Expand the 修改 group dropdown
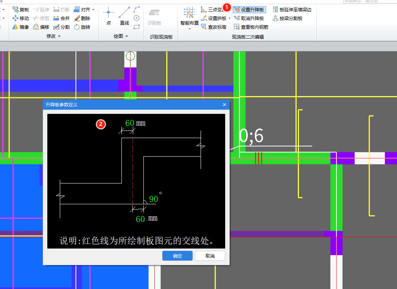 [59, 36]
